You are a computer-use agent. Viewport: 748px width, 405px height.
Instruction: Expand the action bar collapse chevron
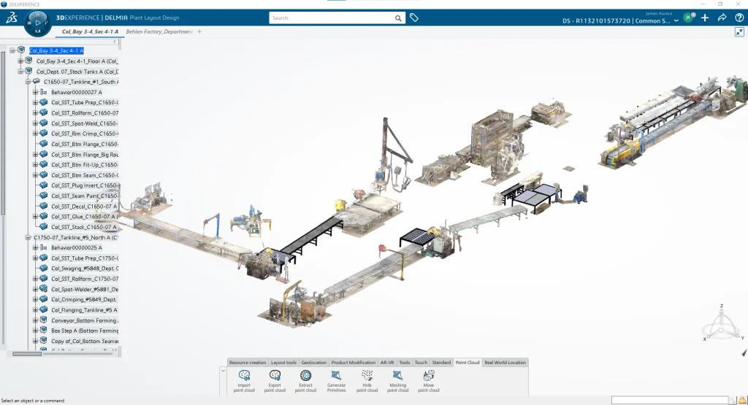point(223,371)
